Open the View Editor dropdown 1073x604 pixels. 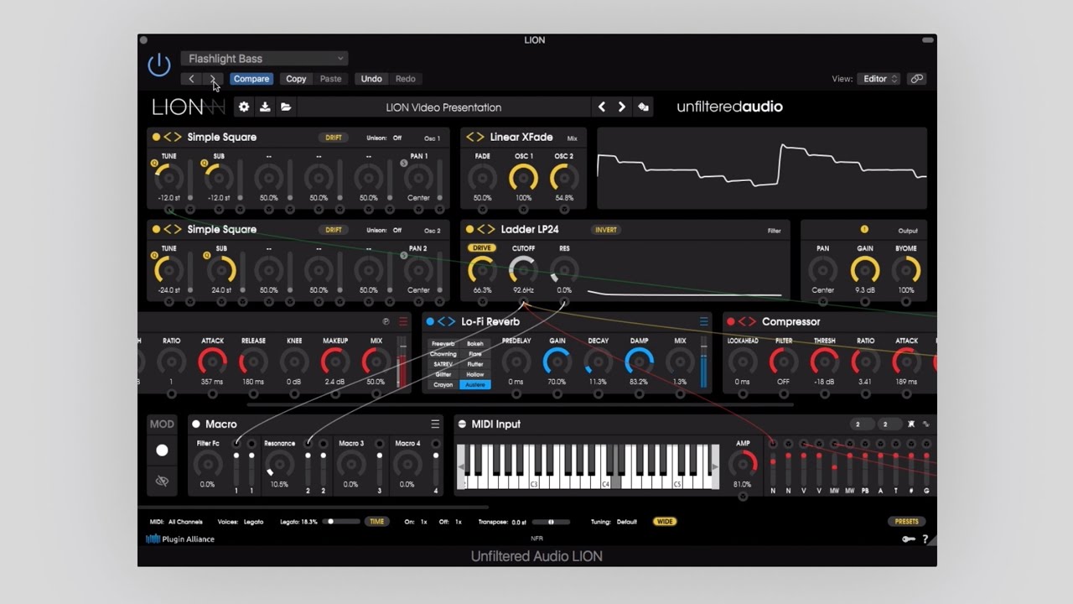click(879, 79)
